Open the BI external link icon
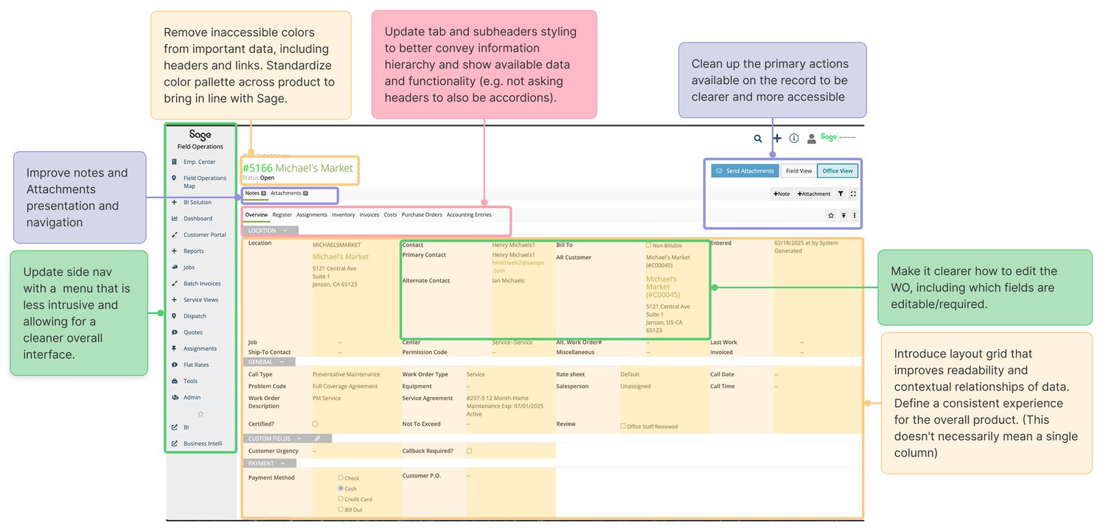Viewport: 1106px width, 532px height. 174,427
